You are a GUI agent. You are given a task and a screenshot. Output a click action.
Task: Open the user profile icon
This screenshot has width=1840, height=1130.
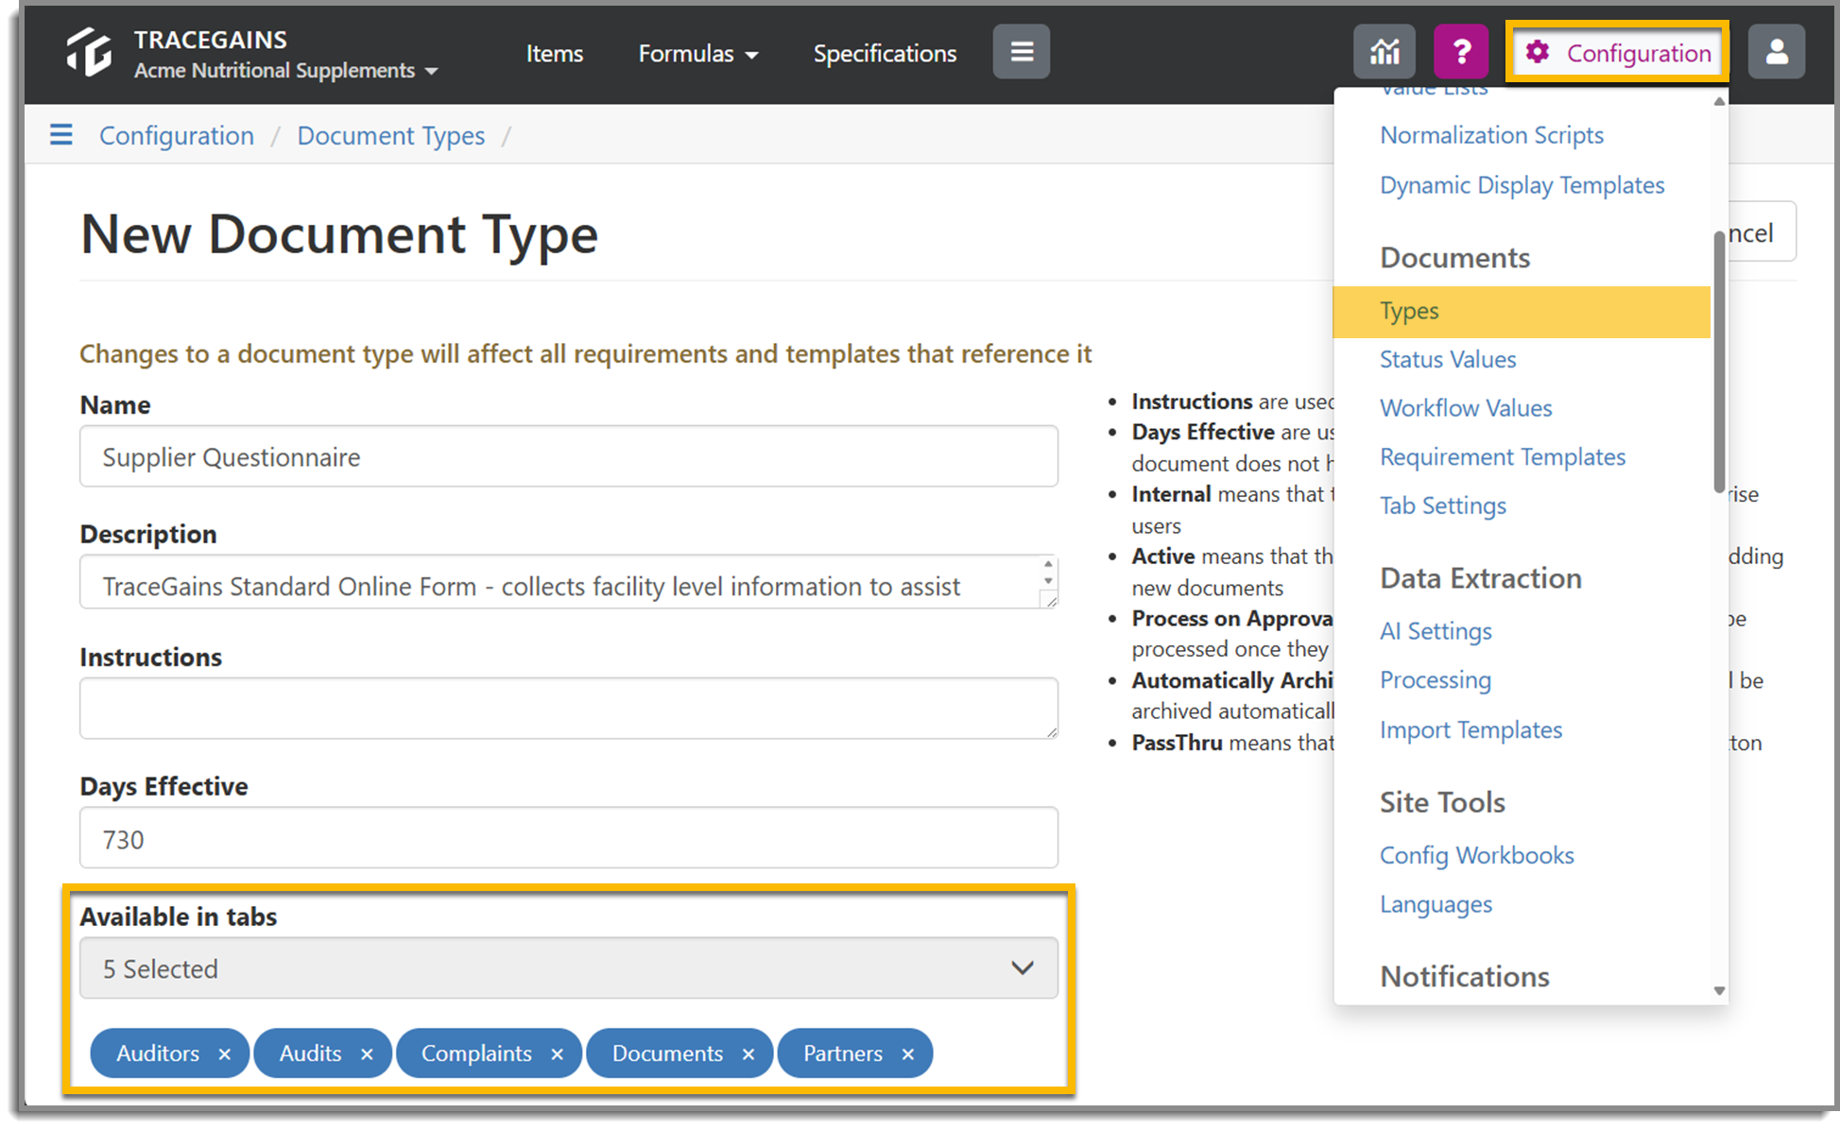(x=1777, y=52)
